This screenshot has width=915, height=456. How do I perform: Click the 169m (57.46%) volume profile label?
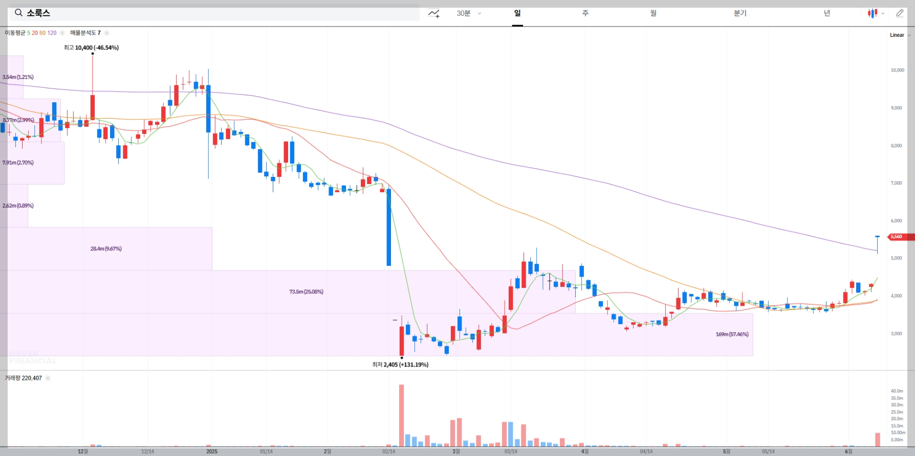[x=732, y=334]
